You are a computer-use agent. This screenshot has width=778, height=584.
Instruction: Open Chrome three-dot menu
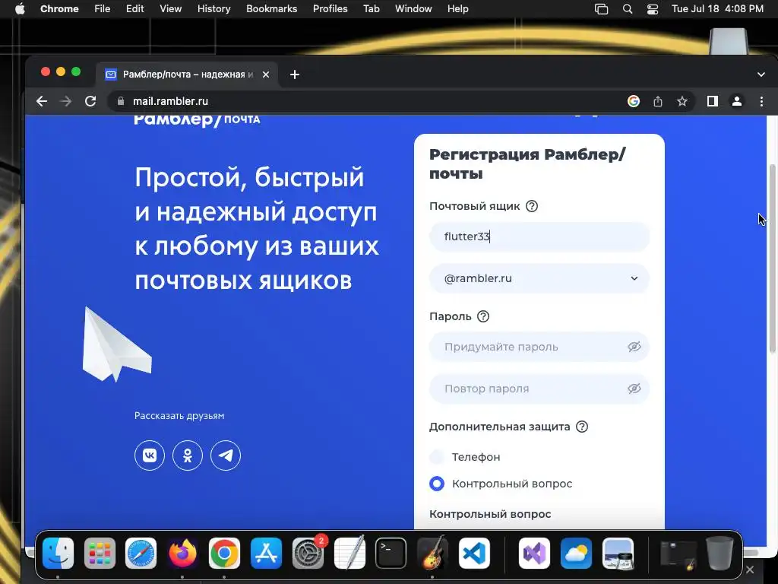pos(761,101)
